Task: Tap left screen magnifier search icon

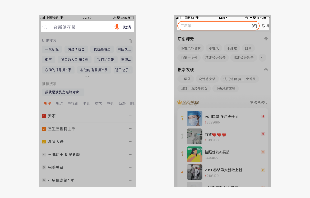Action: pos(45,27)
